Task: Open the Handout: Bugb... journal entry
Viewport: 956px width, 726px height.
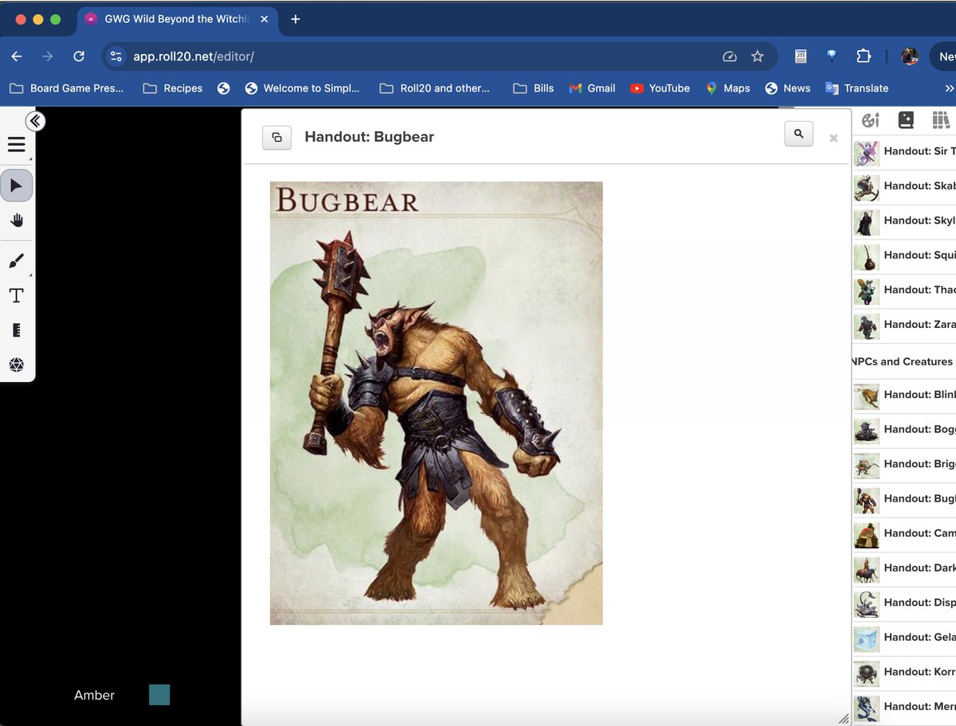Action: point(904,498)
